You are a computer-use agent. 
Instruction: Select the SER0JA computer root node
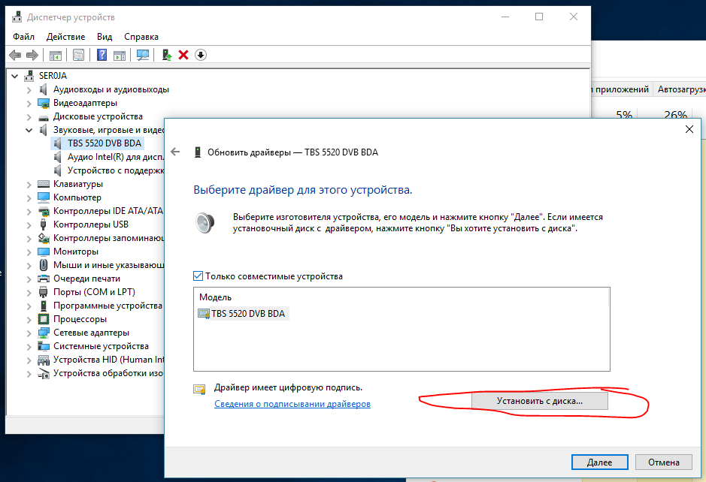pos(53,76)
